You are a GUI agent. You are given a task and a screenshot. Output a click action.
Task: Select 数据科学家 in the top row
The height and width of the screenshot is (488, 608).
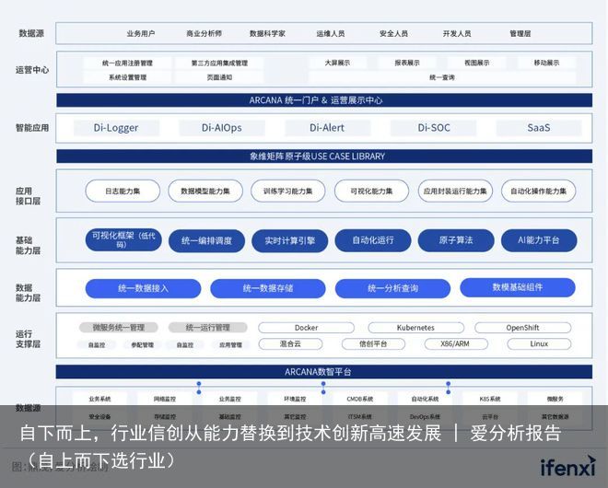[267, 34]
